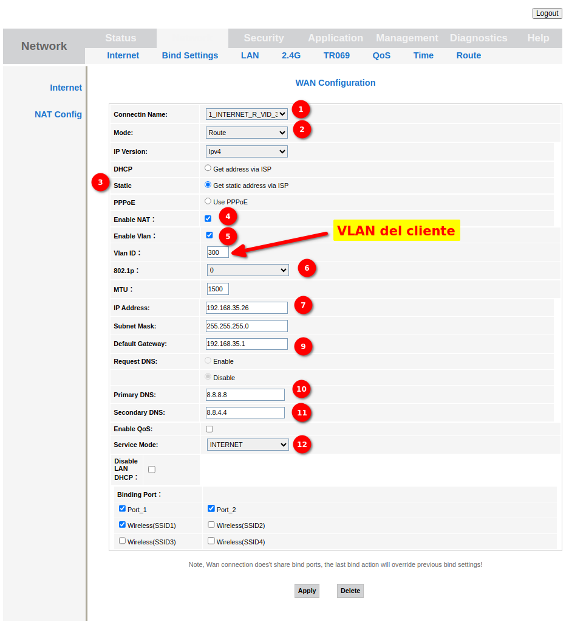Viewport: 569px width, 621px height.
Task: Toggle the Enable Vlan checkbox
Action: pyautogui.click(x=210, y=235)
